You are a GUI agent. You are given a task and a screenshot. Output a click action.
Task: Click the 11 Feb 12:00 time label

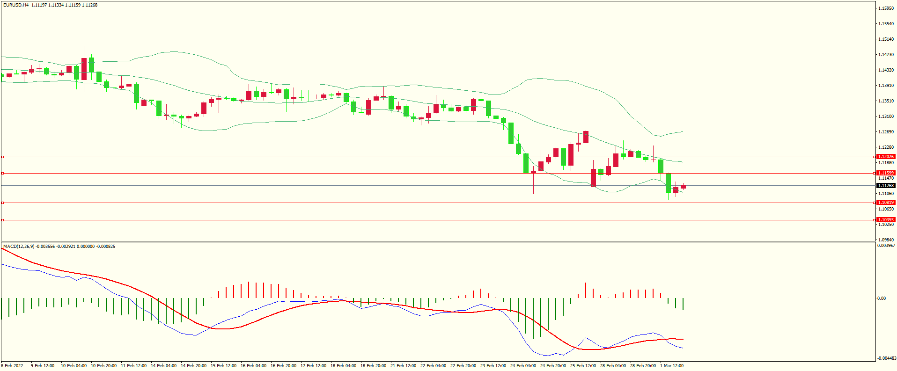click(x=133, y=366)
